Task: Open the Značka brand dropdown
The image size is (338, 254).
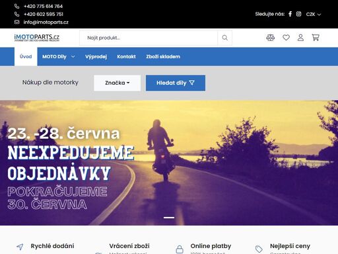Action: click(x=118, y=83)
